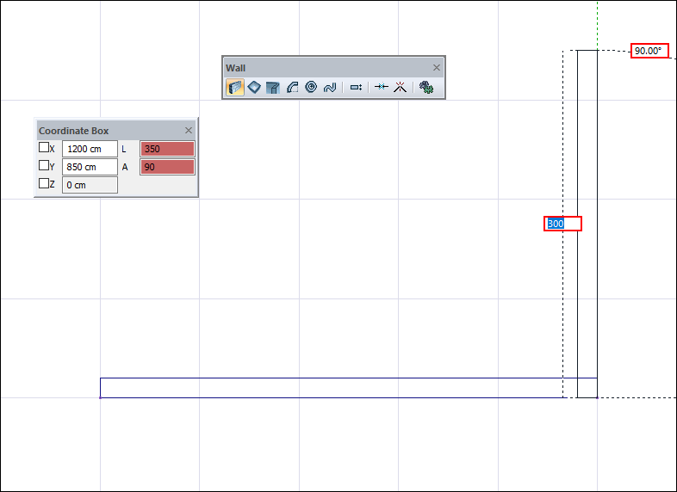677x492 pixels.
Task: Choose the arc wall tool
Action: coord(292,87)
